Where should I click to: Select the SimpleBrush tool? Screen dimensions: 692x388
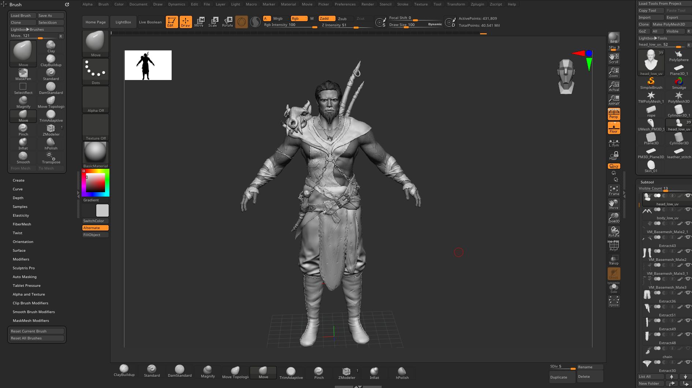[651, 84]
